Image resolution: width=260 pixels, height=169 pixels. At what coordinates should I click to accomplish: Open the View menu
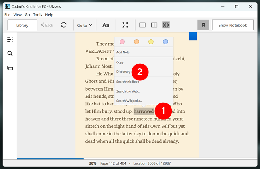[18, 15]
